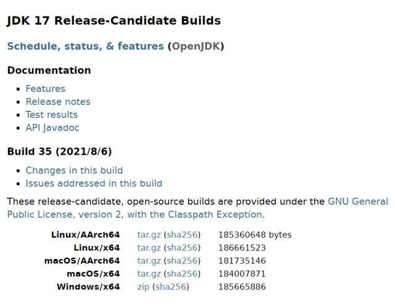Download the macOS/AArch64 tar.gz

(149, 261)
